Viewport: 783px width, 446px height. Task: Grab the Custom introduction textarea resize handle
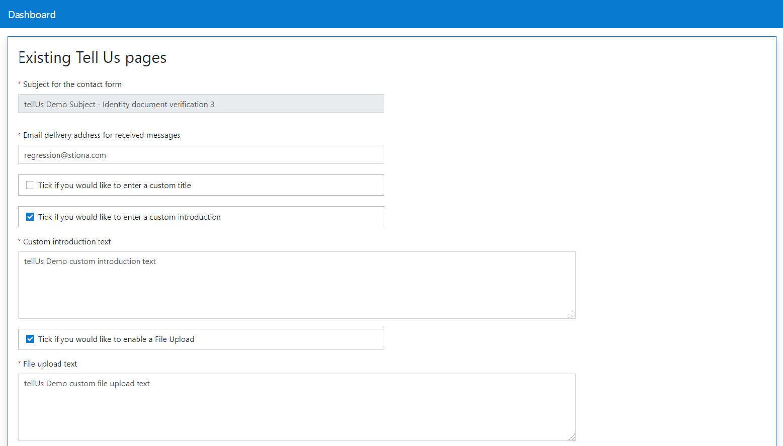pyautogui.click(x=572, y=315)
